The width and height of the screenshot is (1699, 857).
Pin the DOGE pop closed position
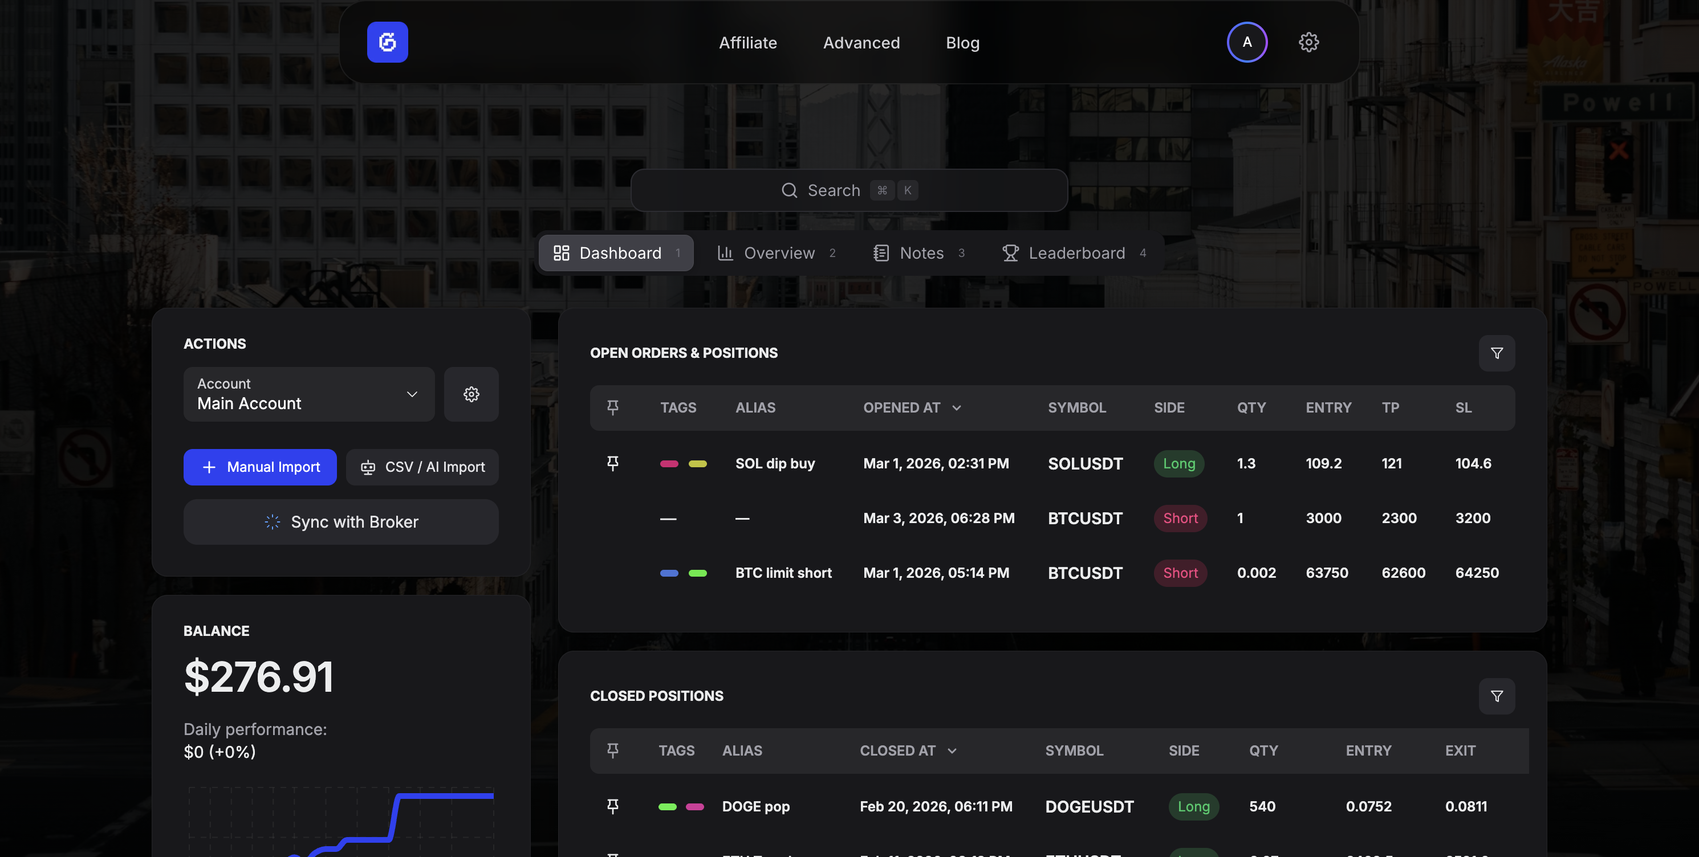pos(613,806)
